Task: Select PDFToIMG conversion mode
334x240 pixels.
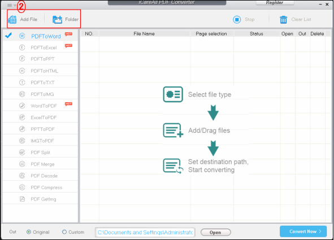Action: pos(41,94)
